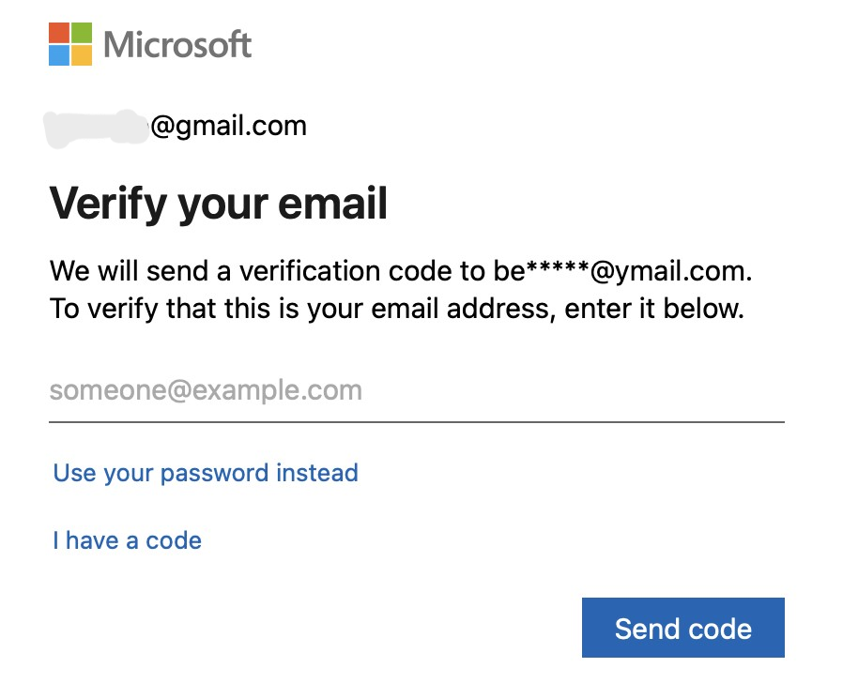
Task: Follow the "I have a code" link
Action: [127, 540]
